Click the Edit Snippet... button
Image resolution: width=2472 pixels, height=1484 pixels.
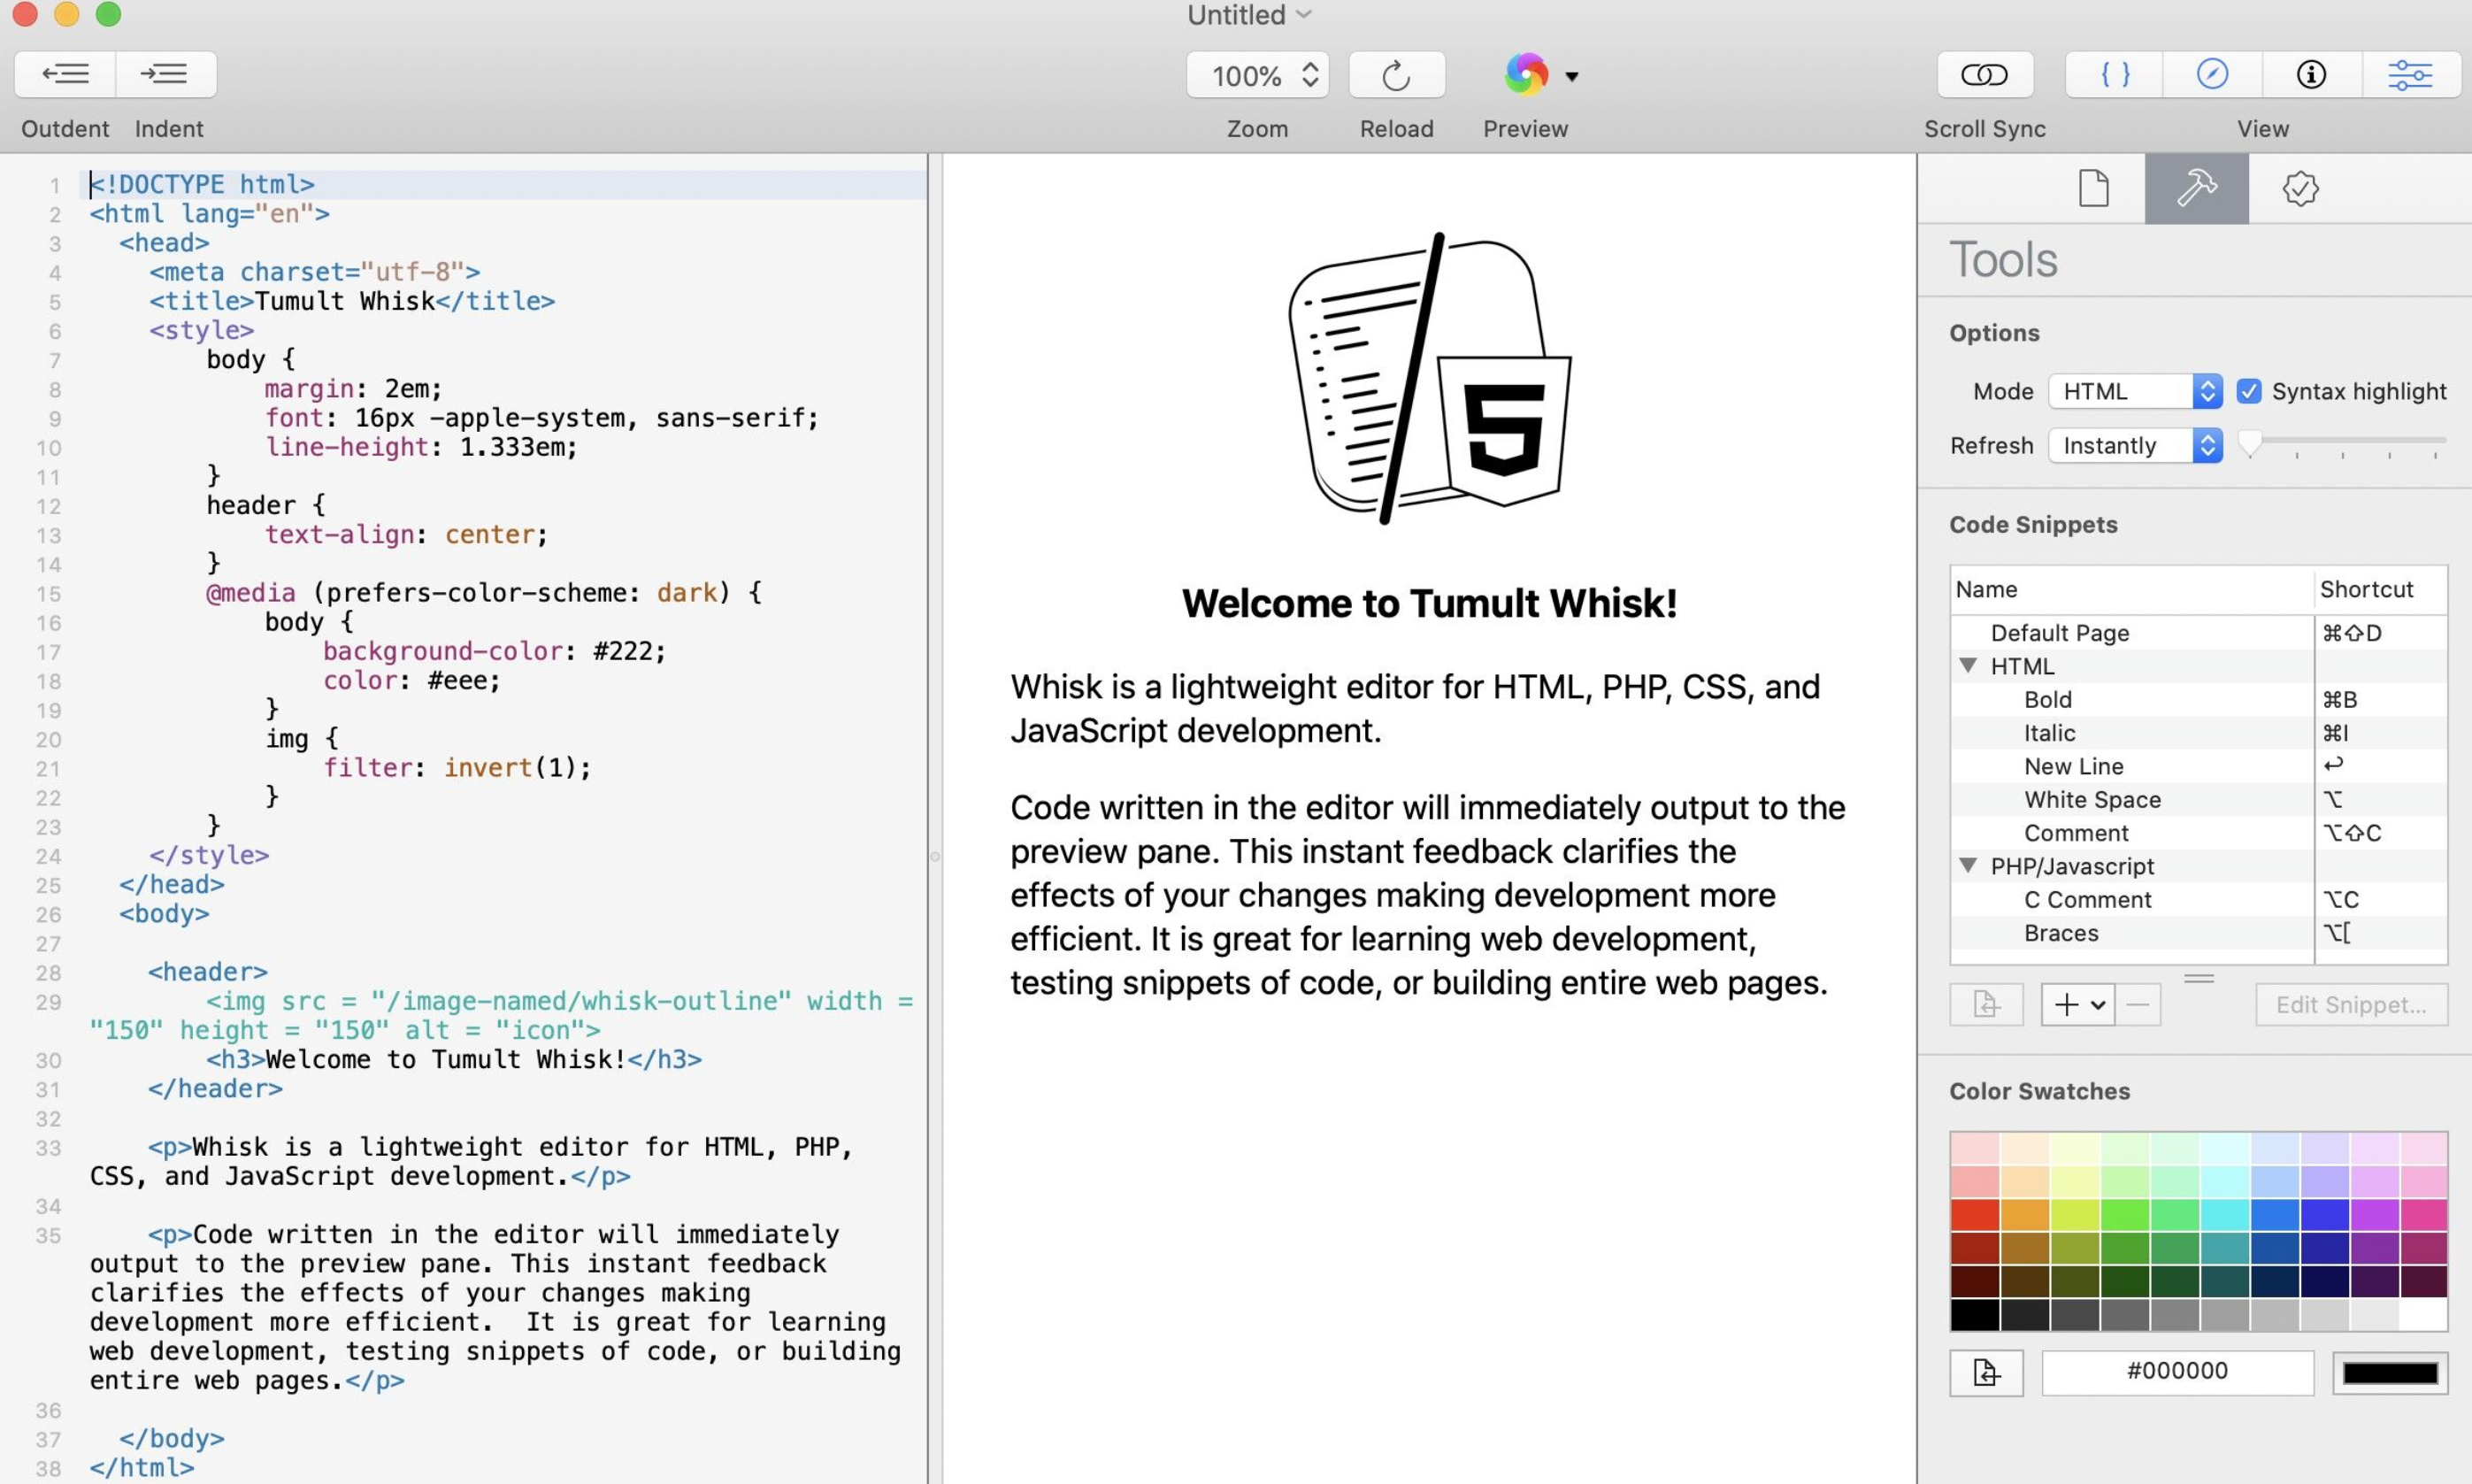point(2351,1004)
